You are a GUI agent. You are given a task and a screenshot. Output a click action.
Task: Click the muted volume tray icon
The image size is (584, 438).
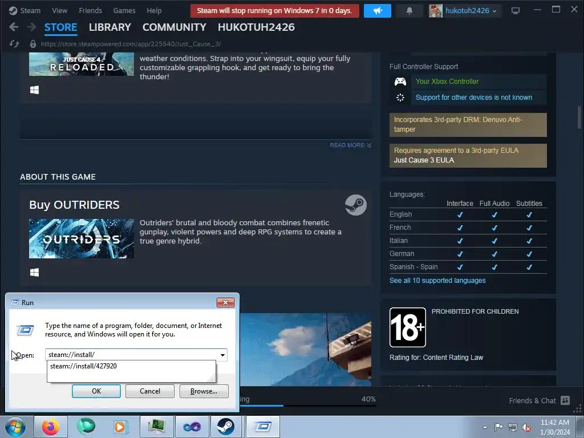point(526,428)
